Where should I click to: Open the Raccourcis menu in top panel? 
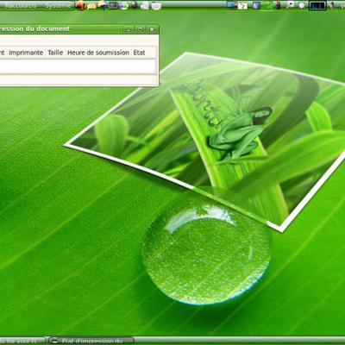[x=21, y=5]
